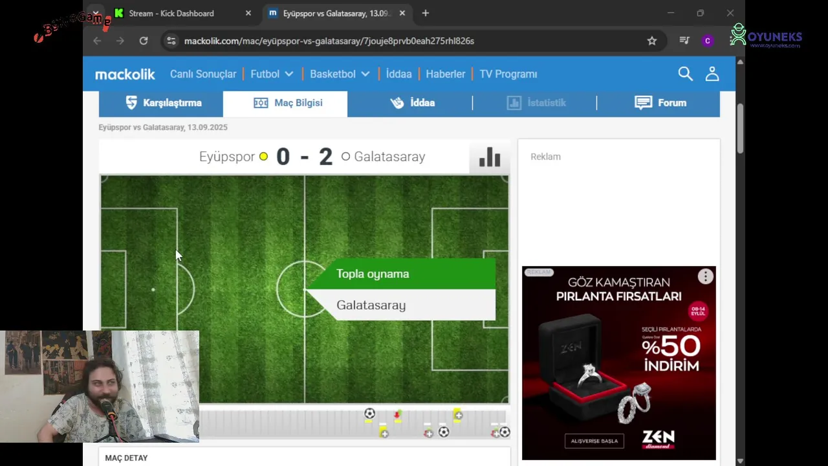Go back to the previous page
828x466 pixels.
coord(97,41)
